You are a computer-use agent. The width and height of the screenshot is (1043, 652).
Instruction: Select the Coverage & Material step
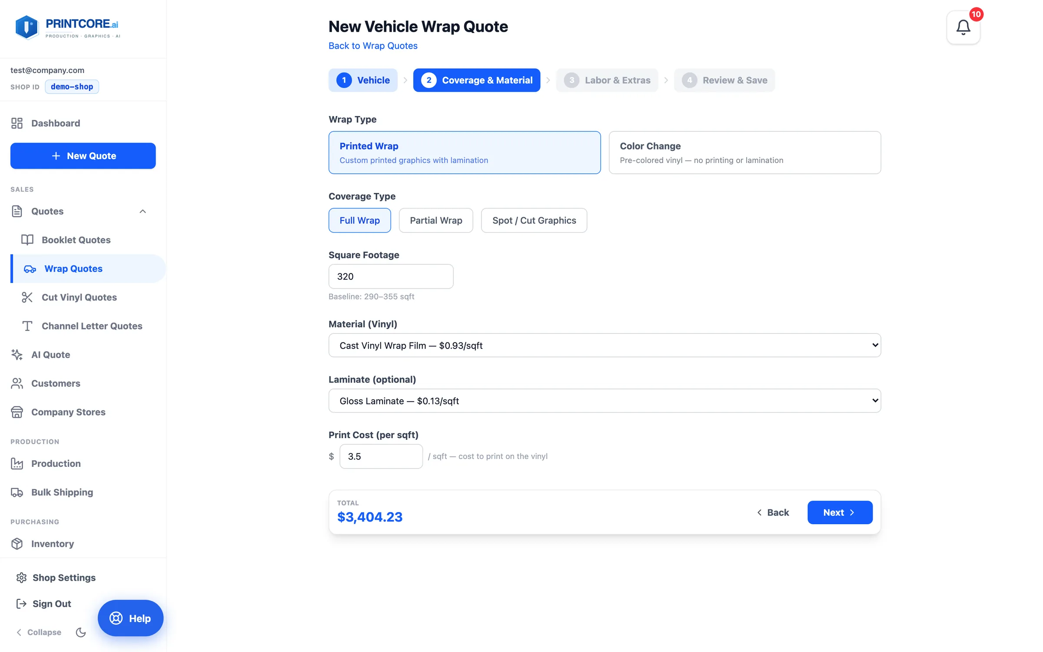477,80
